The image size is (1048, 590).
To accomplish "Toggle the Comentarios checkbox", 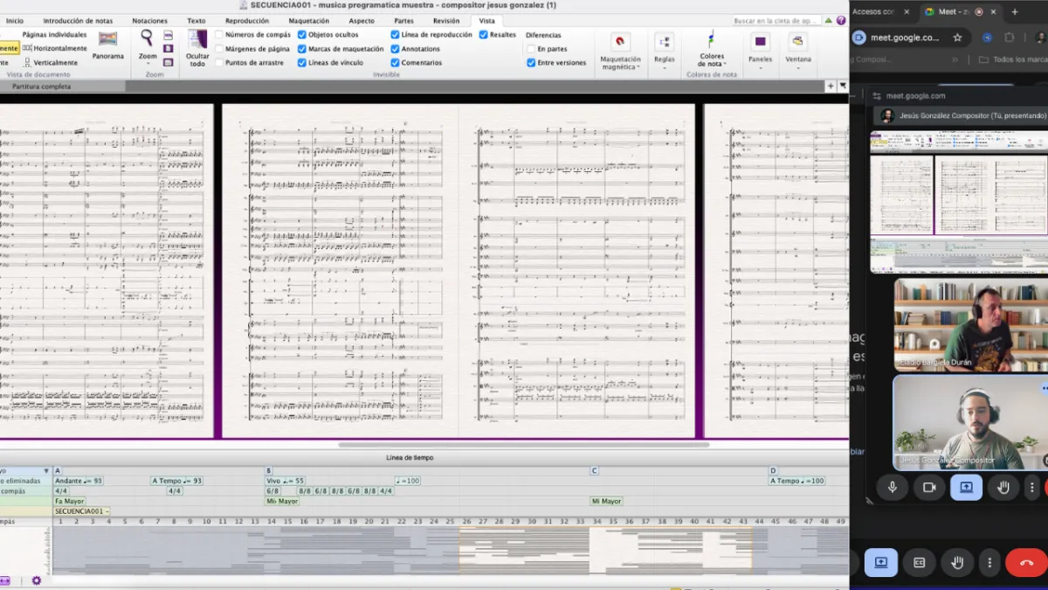I will (x=395, y=63).
